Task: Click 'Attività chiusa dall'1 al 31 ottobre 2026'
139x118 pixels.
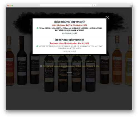Action: tap(69, 25)
